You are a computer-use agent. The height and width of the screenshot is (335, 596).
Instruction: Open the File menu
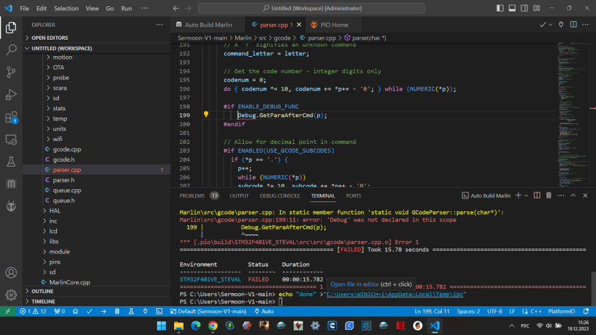(x=25, y=8)
